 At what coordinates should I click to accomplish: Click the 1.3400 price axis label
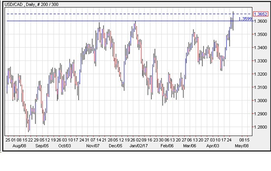pos(261,47)
